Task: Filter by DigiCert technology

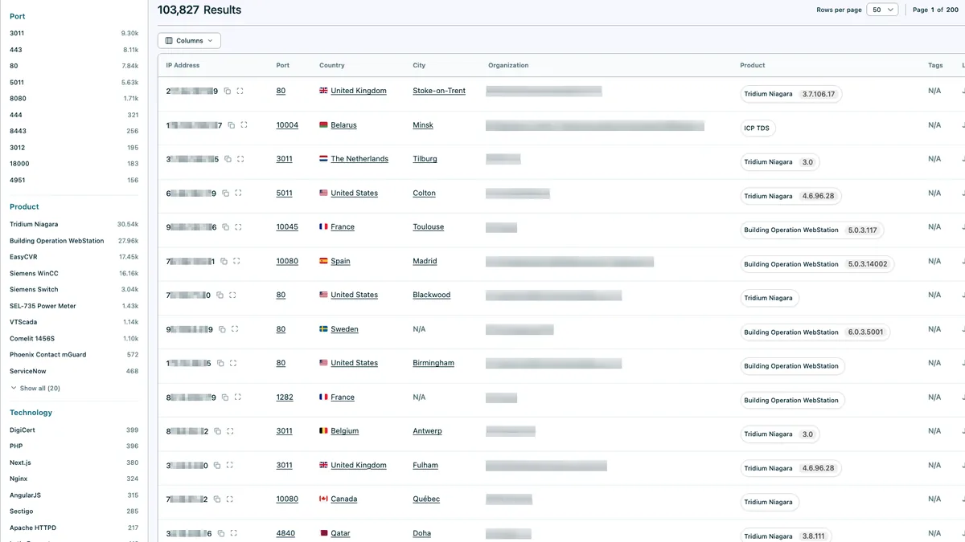Action: click(x=74, y=430)
